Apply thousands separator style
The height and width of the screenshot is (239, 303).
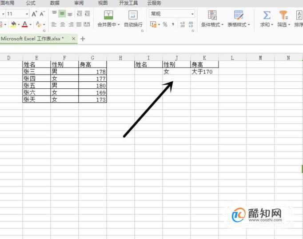click(x=173, y=24)
